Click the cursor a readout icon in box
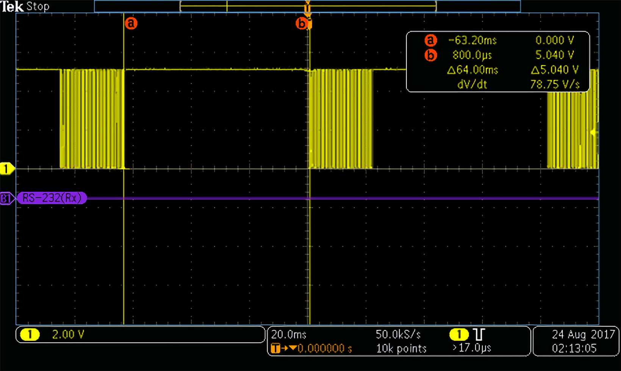 (430, 40)
